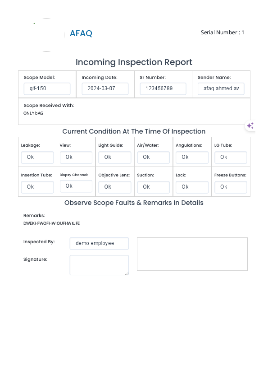268x380 pixels.
Task: Click inside the Signature box
Action: click(x=99, y=265)
